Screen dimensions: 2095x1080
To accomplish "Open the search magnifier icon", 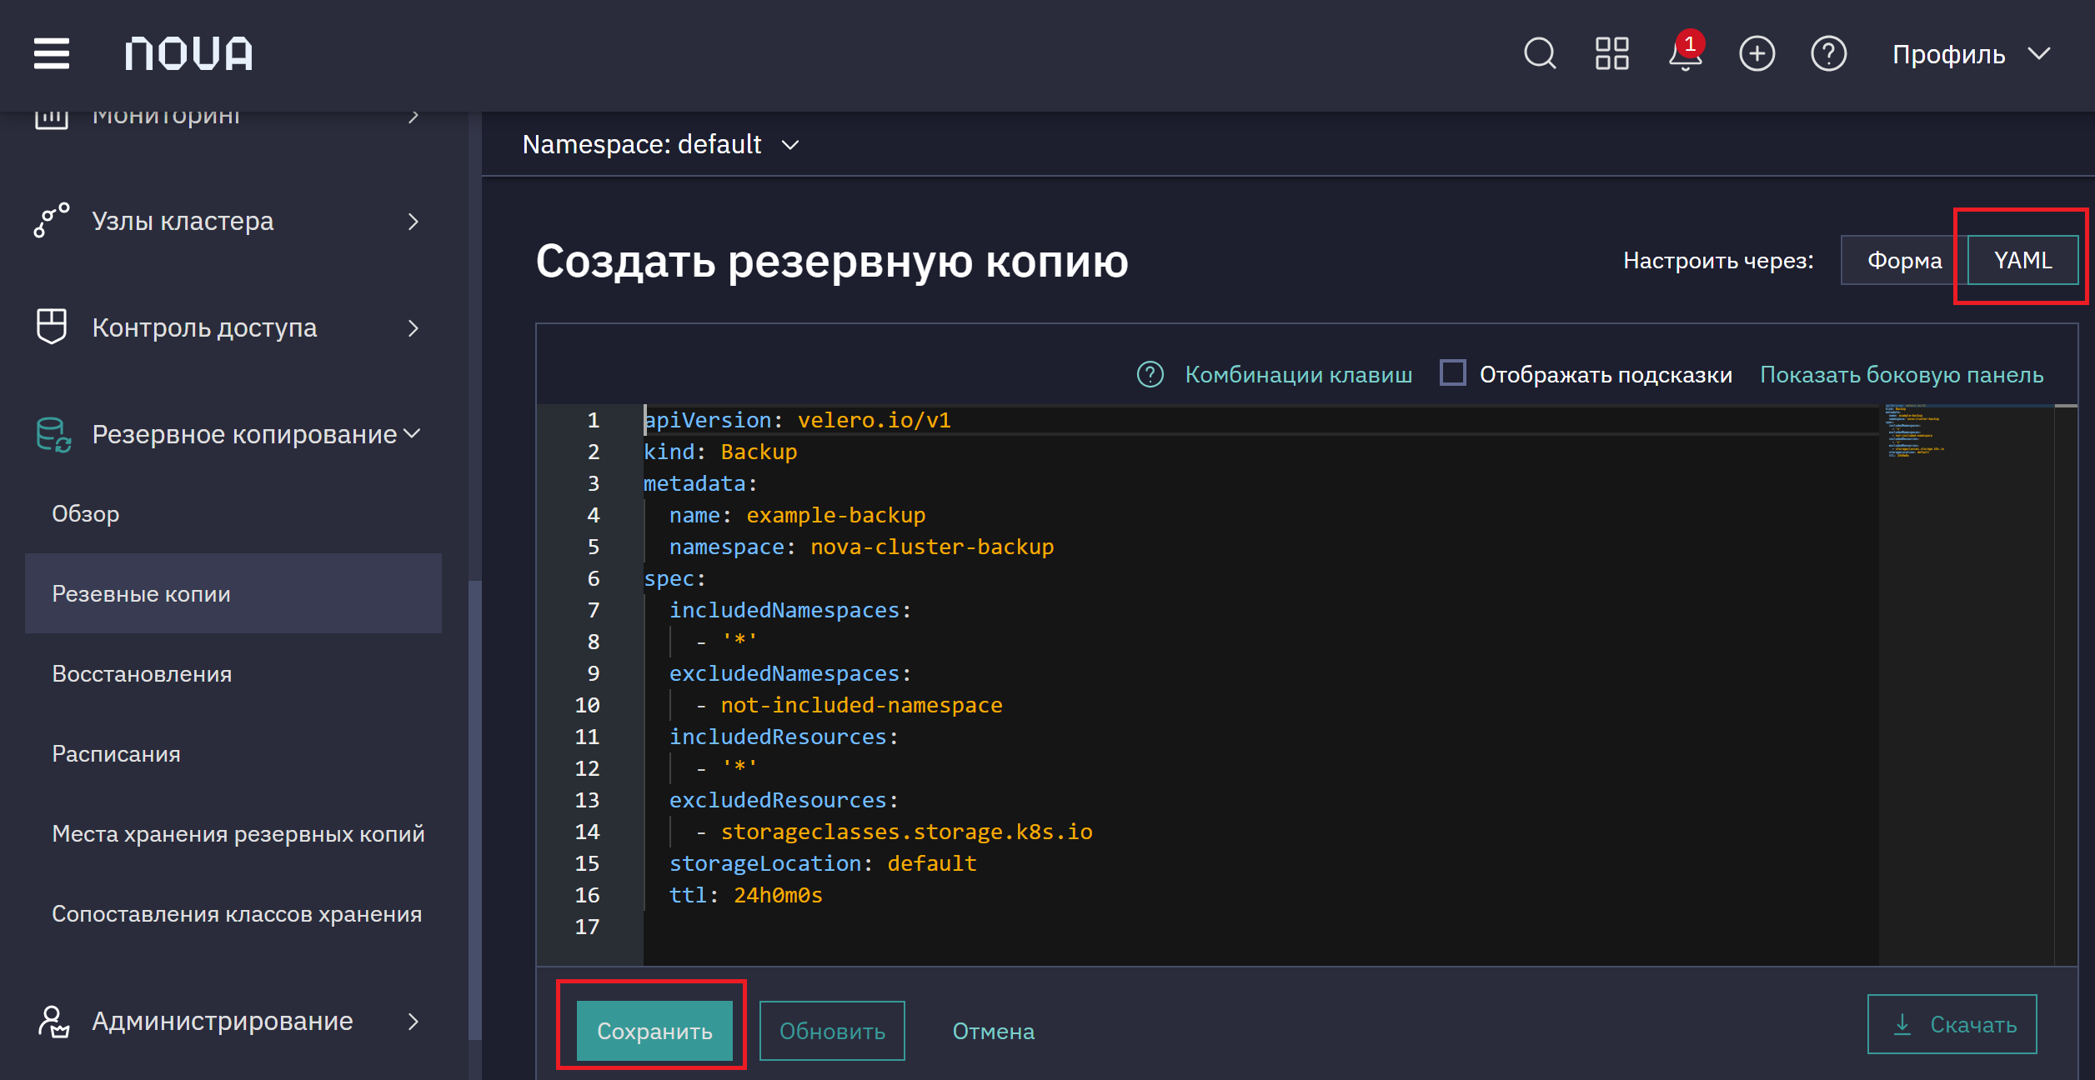I will (1540, 54).
